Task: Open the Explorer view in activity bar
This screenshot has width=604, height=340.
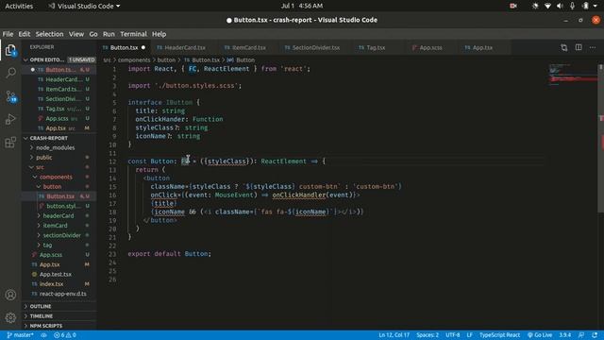Action: [x=10, y=50]
